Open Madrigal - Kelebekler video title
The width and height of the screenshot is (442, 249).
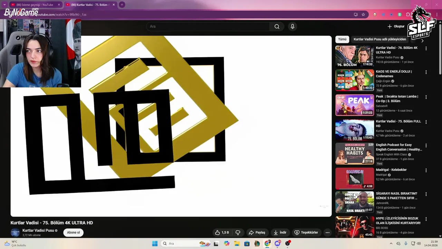tap(391, 170)
